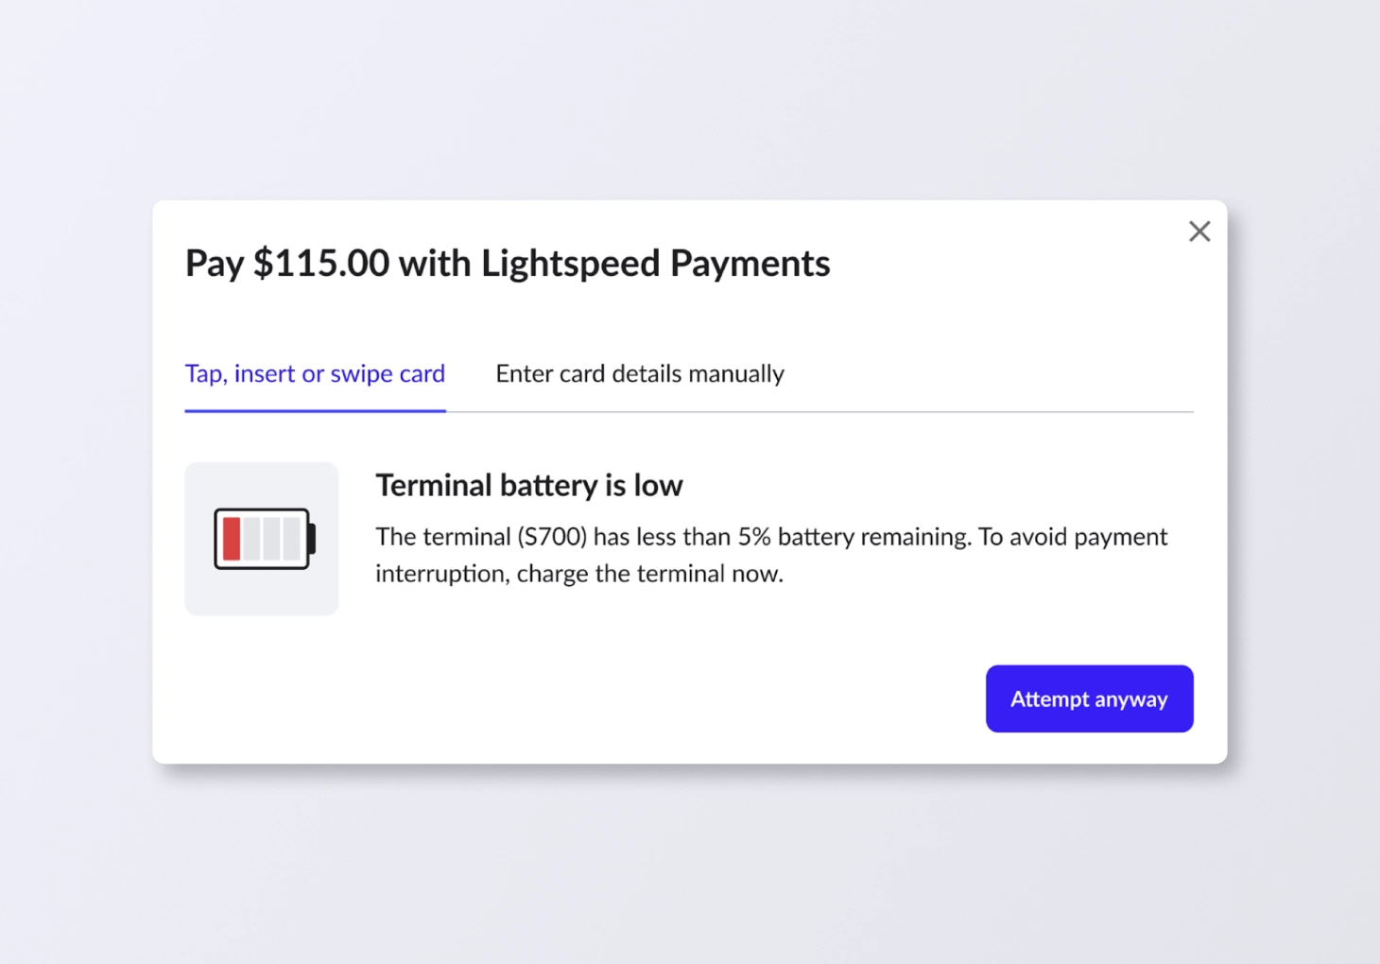Image resolution: width=1380 pixels, height=964 pixels.
Task: Click the low battery icon
Action: pyautogui.click(x=264, y=539)
